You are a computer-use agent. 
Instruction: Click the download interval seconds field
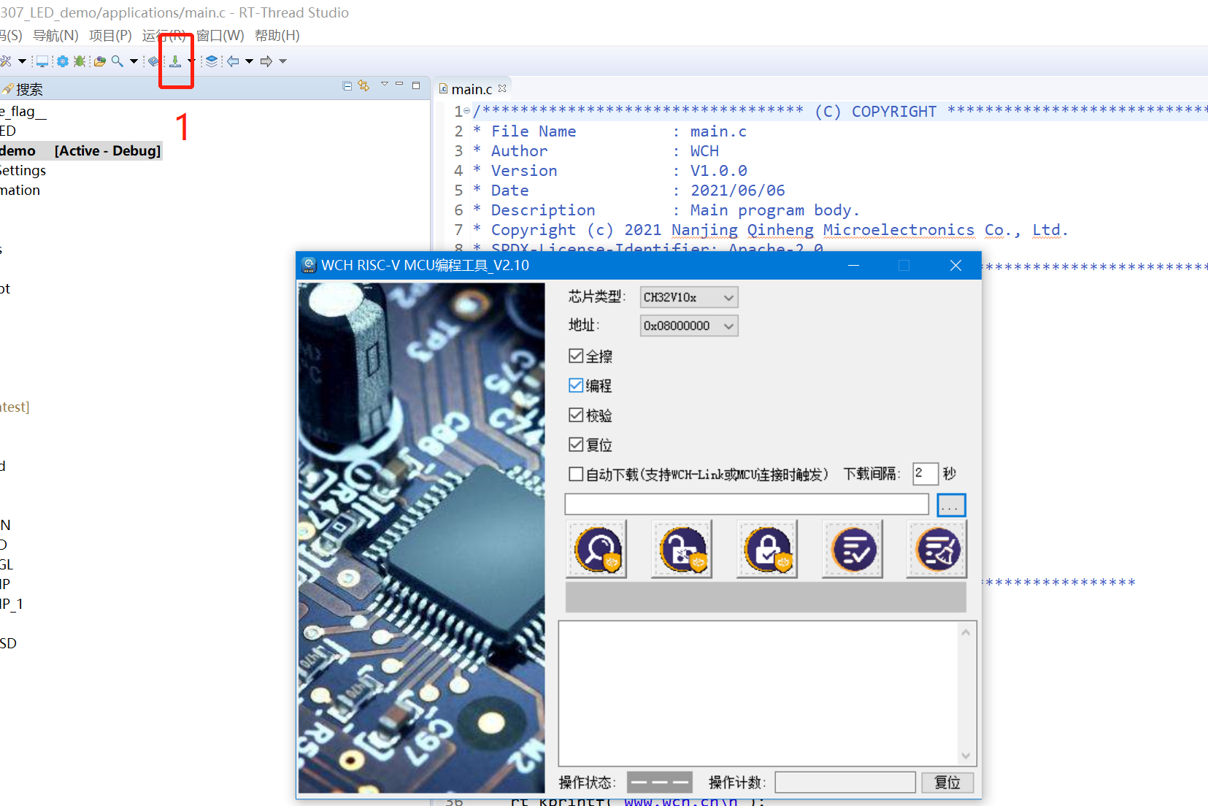point(925,474)
